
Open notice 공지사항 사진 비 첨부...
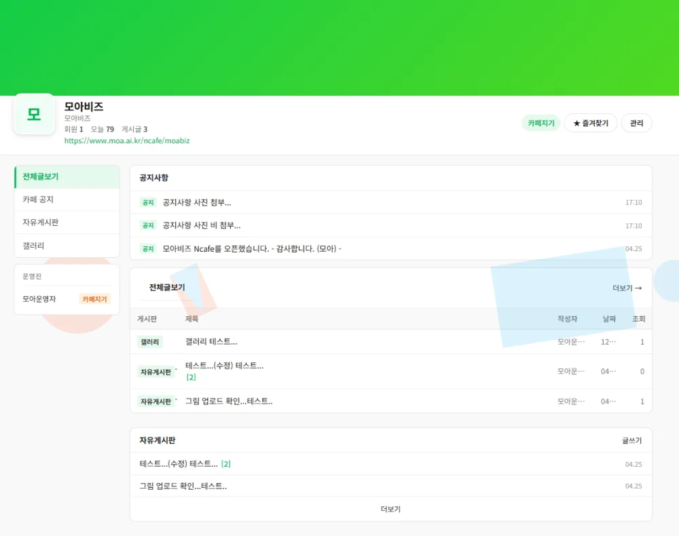(x=202, y=225)
